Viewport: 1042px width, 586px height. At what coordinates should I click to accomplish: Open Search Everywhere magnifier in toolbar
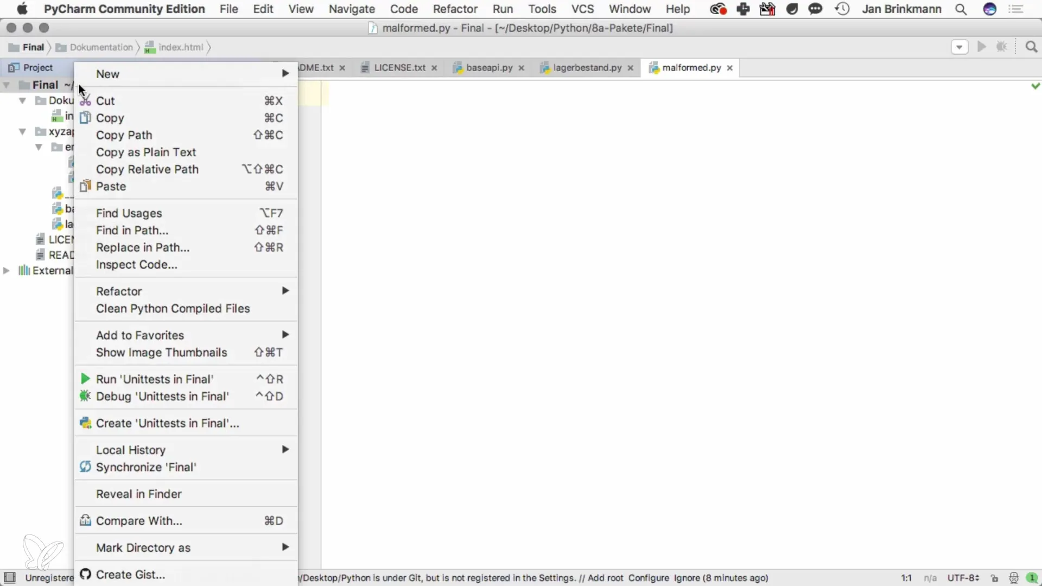(x=1031, y=47)
